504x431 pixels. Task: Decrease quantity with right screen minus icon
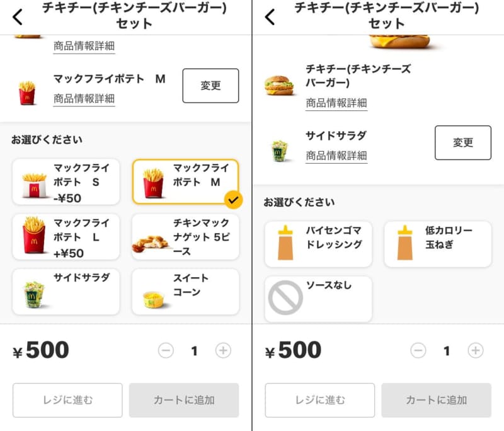pyautogui.click(x=418, y=350)
